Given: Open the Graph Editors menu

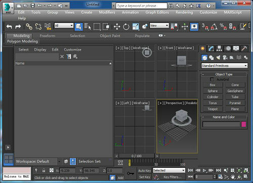Looking at the screenshot, I should click(157, 12).
